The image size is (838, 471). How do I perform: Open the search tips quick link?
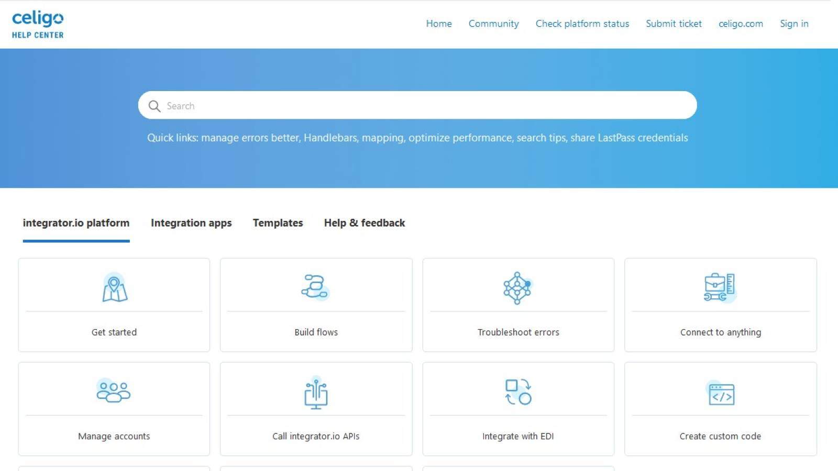tap(541, 138)
